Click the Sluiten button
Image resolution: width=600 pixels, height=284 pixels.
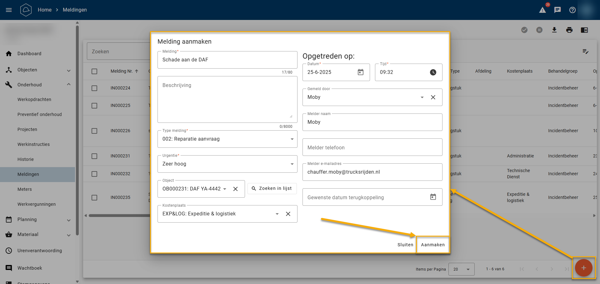(x=405, y=245)
